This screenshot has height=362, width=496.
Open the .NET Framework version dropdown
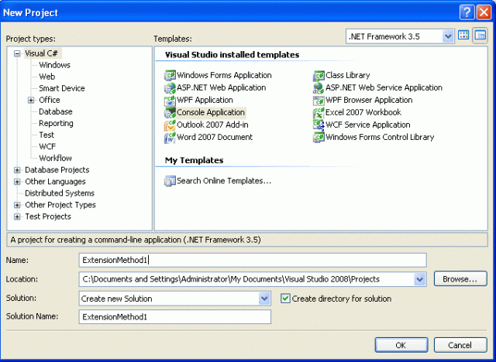tap(448, 36)
